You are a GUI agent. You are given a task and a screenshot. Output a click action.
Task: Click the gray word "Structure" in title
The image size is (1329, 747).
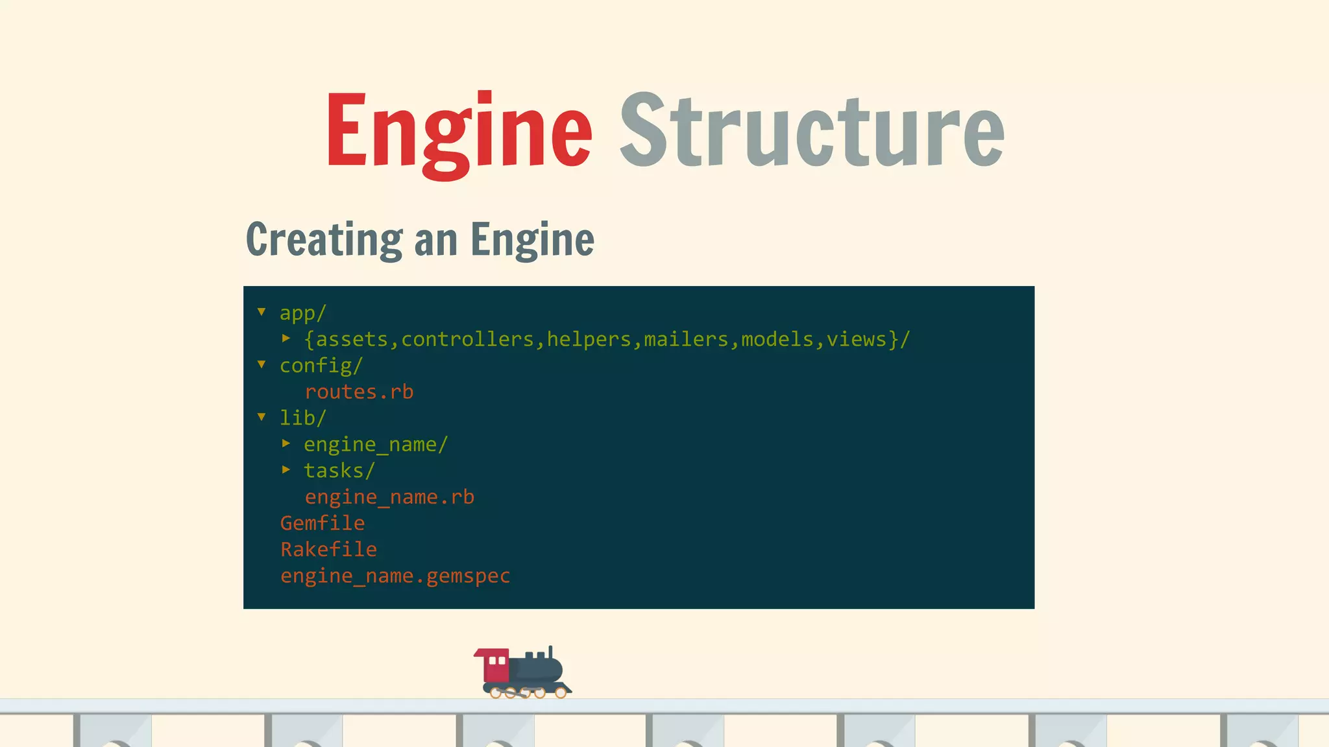[x=812, y=129]
